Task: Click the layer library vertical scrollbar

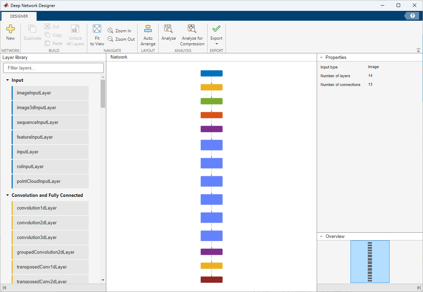Action: coord(103,94)
